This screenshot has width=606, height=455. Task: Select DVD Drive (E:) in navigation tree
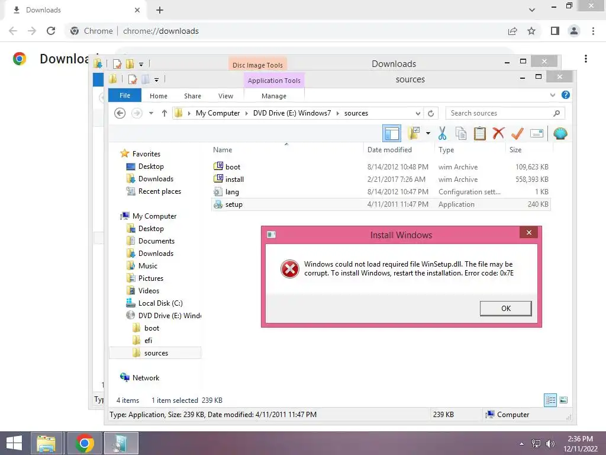[x=169, y=316]
